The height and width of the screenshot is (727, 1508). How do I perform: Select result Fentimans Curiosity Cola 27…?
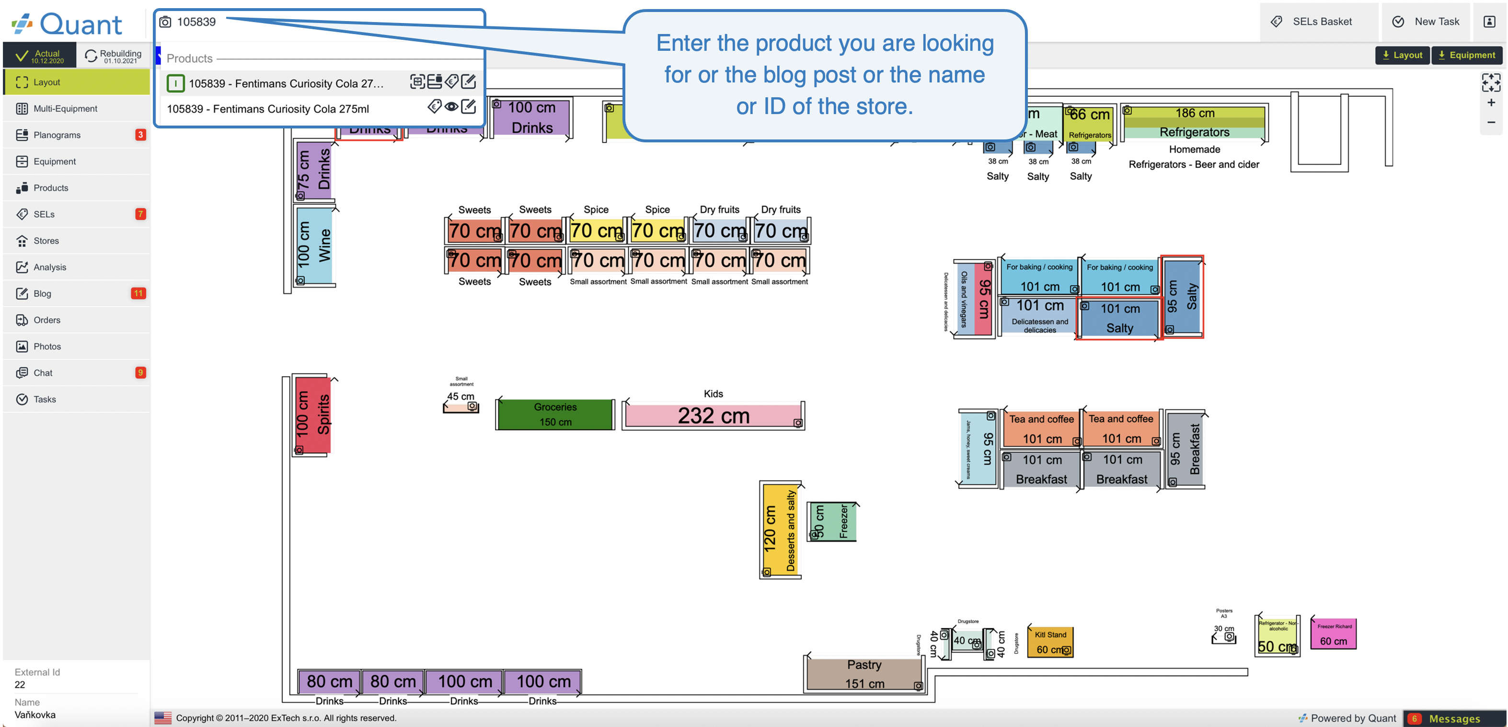coord(286,83)
